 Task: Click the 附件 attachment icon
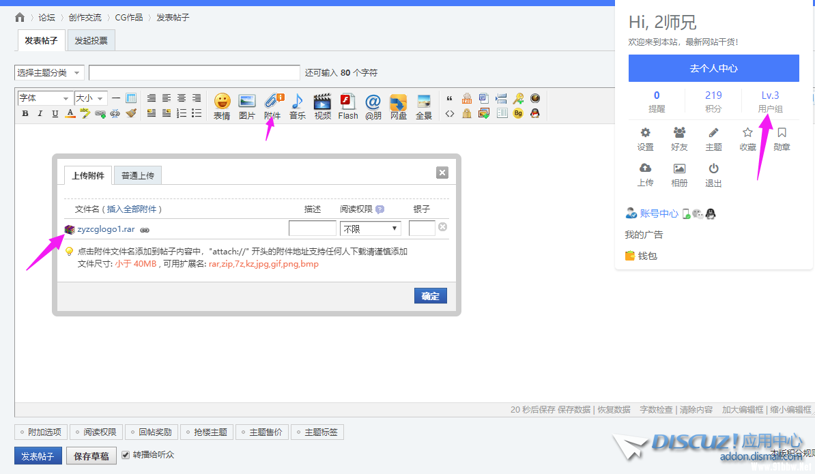click(273, 106)
